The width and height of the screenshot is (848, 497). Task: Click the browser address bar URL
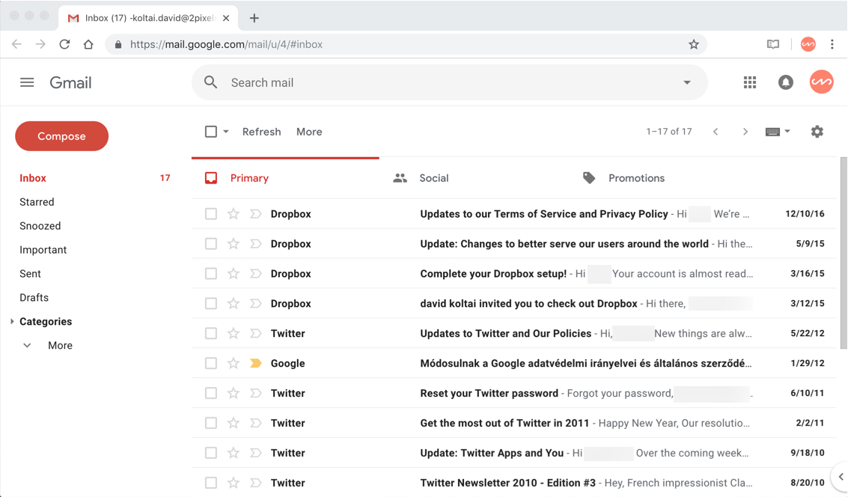pyautogui.click(x=226, y=44)
